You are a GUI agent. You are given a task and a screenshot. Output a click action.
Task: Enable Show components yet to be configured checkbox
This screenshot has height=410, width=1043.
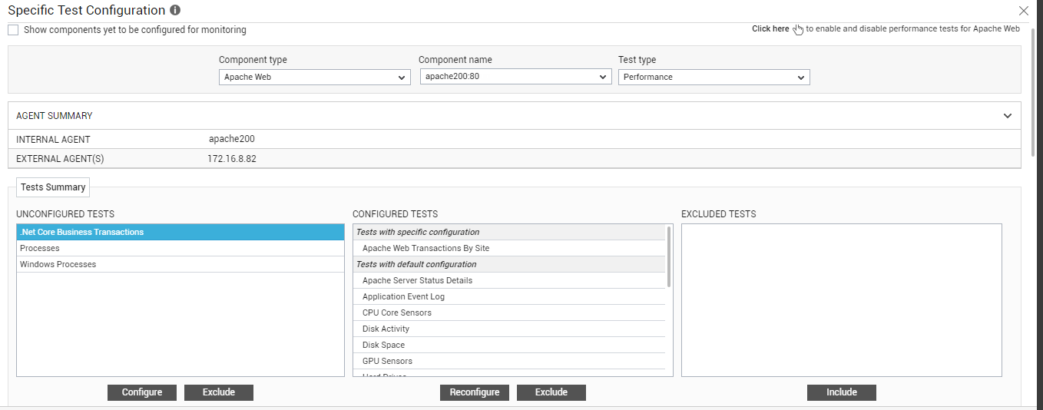coord(13,30)
